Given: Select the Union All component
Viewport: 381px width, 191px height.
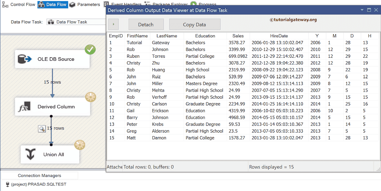Looking at the screenshot, I should (x=50, y=154).
